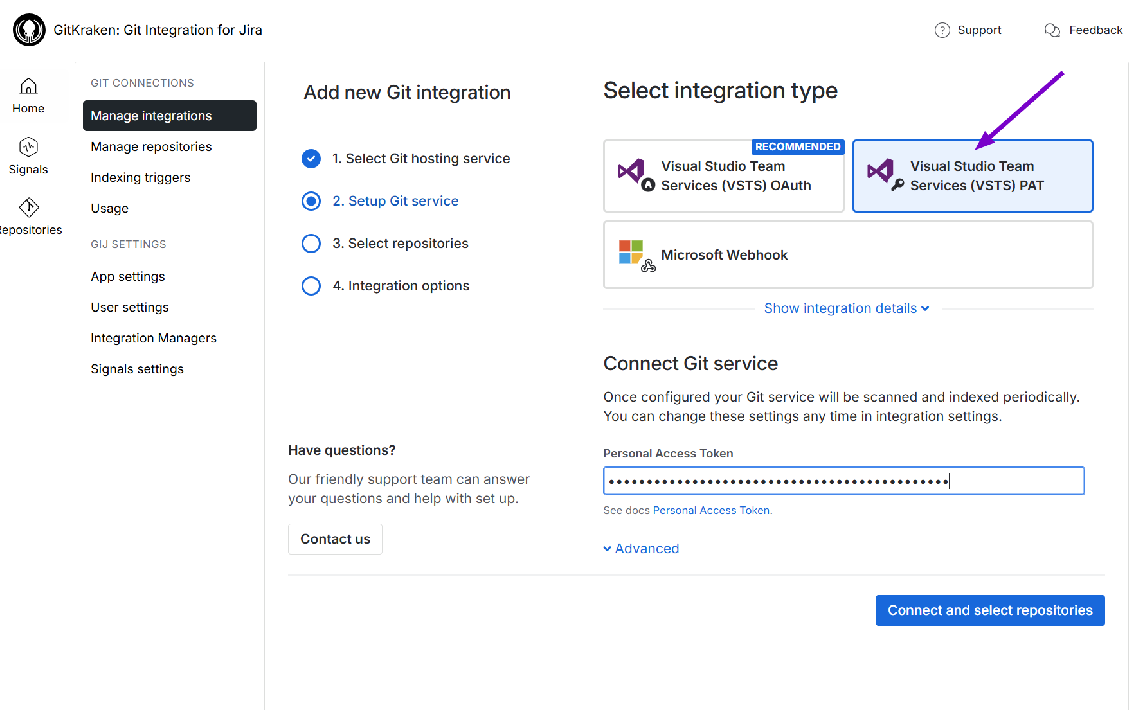Select Visual Studio Team Services OAuth option
The width and height of the screenshot is (1145, 710).
click(723, 176)
